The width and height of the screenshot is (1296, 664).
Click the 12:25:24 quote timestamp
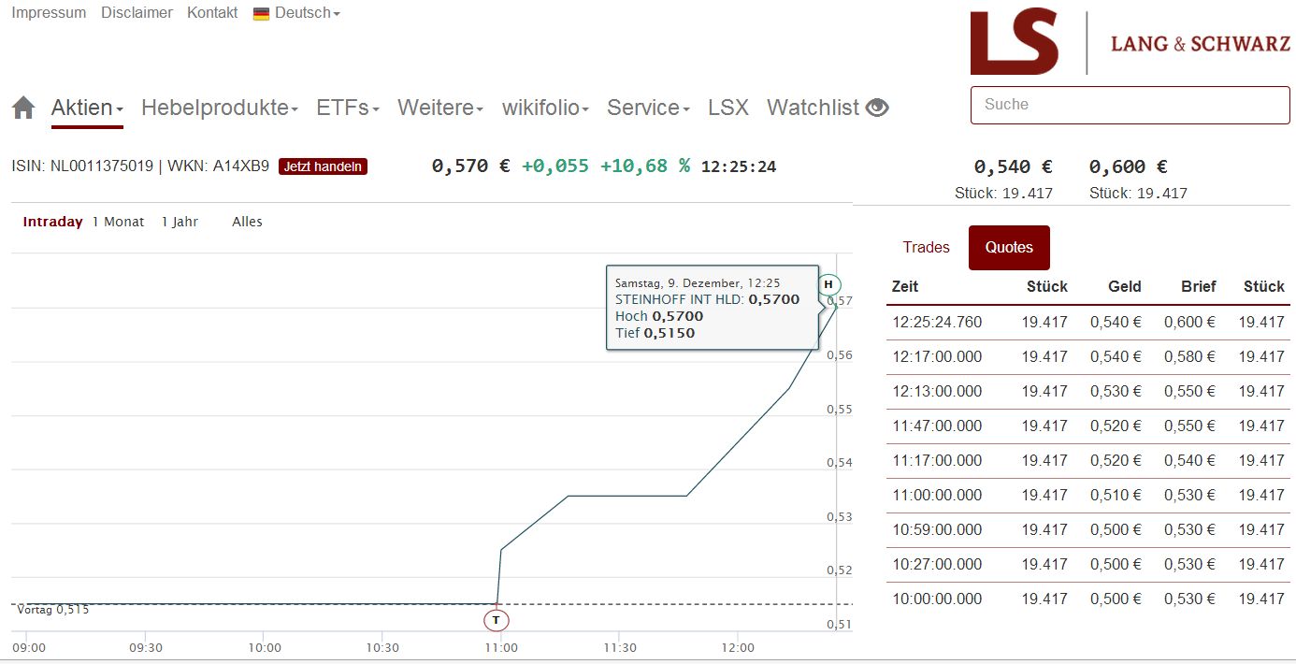(739, 167)
